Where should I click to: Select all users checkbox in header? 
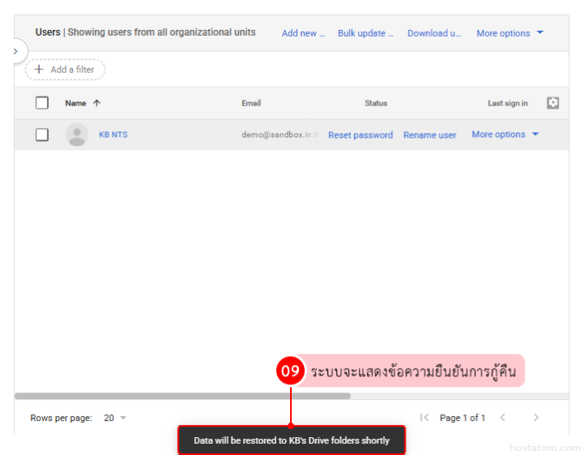click(42, 103)
